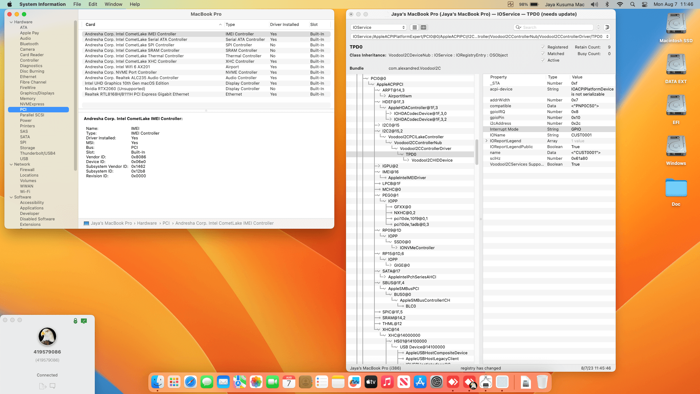700x394 pixels.
Task: Switch to outline list view in IORegistryExplorer
Action: (415, 27)
